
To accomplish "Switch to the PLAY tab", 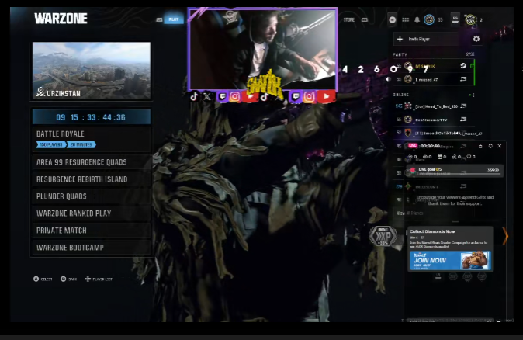I will (x=174, y=19).
